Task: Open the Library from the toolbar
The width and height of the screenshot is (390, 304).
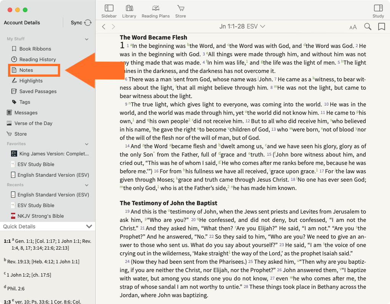Action: click(129, 8)
